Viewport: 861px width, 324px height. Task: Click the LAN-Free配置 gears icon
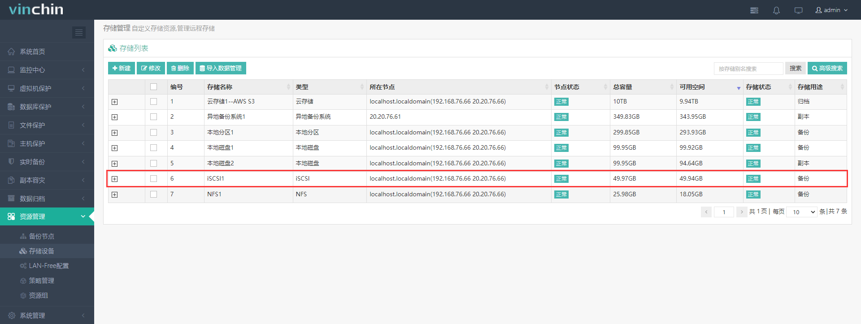(x=23, y=266)
